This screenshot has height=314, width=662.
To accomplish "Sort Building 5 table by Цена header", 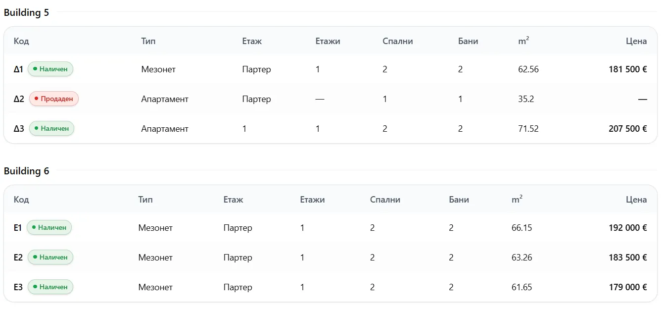I will pos(636,41).
